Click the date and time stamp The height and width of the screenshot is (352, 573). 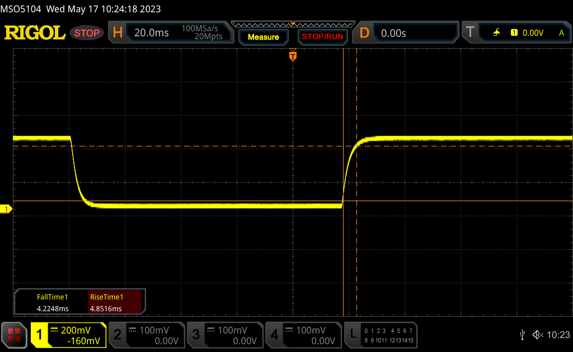point(104,9)
